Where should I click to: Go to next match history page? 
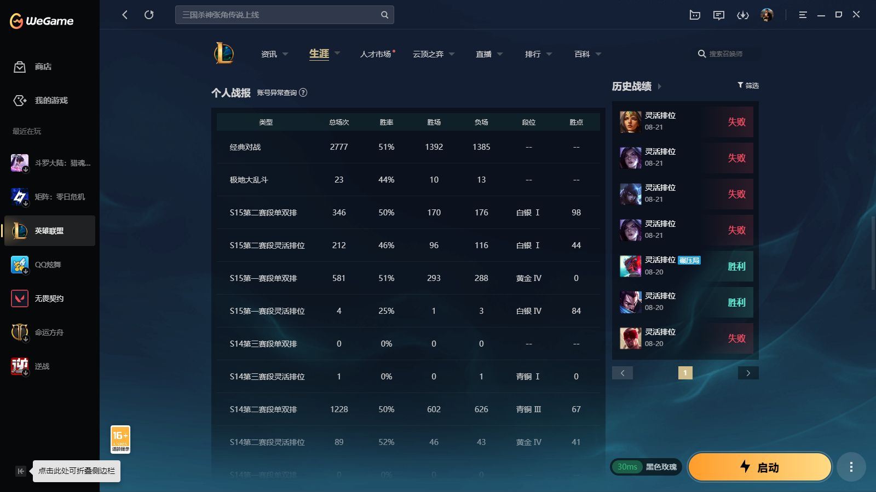(x=748, y=373)
